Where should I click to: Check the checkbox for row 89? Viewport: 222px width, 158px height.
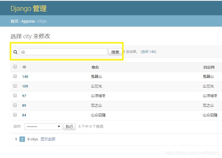click(15, 105)
